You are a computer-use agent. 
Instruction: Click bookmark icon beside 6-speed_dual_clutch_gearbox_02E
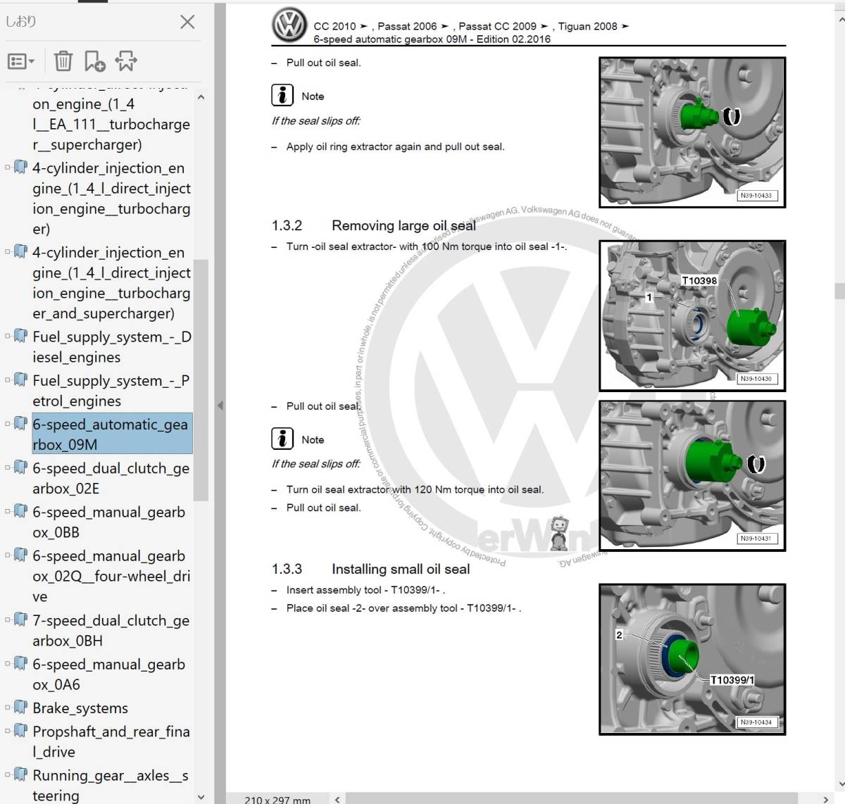(21, 467)
